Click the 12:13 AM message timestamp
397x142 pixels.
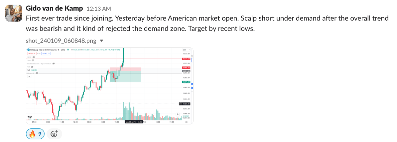(x=99, y=9)
